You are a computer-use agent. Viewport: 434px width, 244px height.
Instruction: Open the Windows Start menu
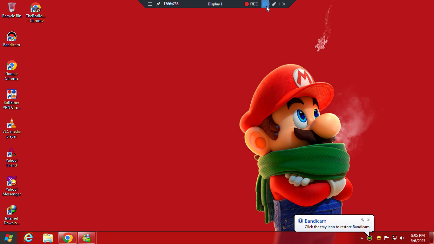click(9, 238)
